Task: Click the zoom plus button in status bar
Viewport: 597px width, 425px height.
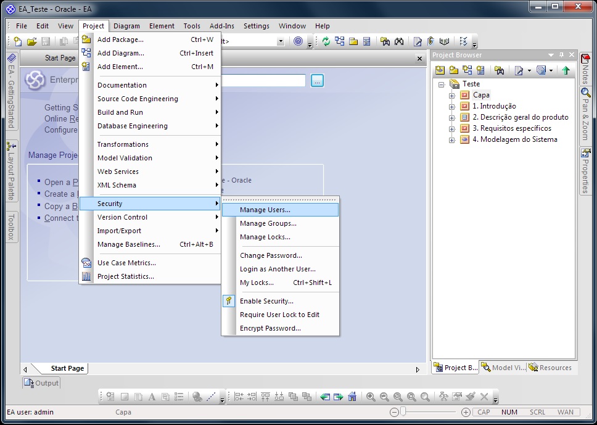Action: click(x=465, y=412)
